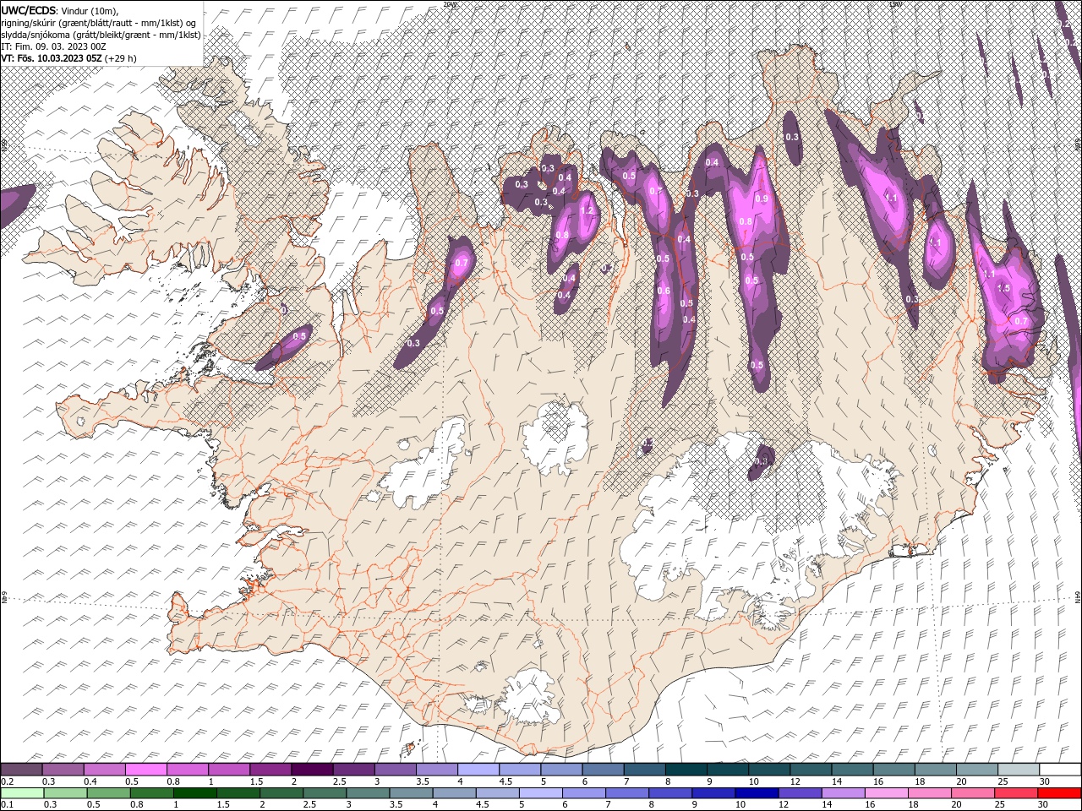This screenshot has height=811, width=1082.
Task: Select the darkest green swatch between 1 and 1.5 in the bottom legend
Action: tap(195, 793)
